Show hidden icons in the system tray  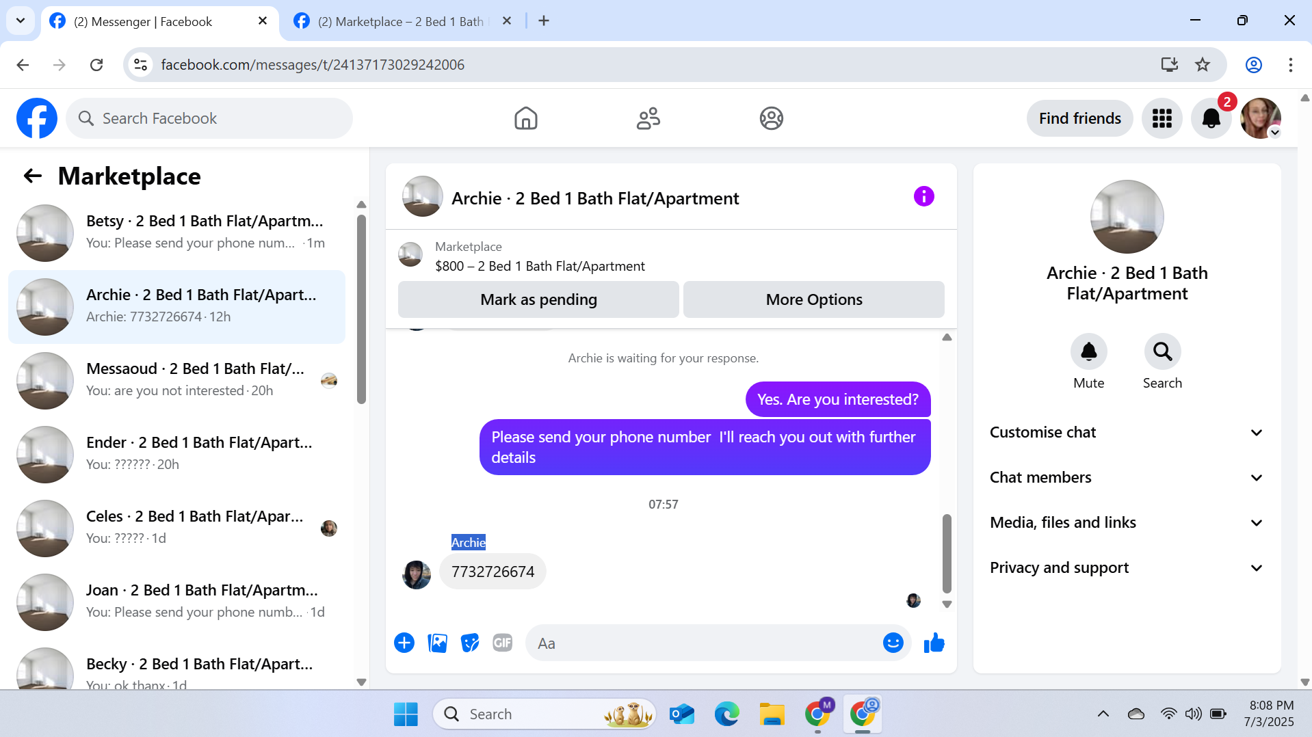click(1103, 714)
